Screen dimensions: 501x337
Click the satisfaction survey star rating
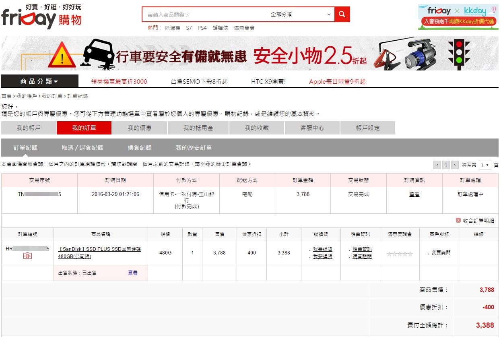point(400,254)
